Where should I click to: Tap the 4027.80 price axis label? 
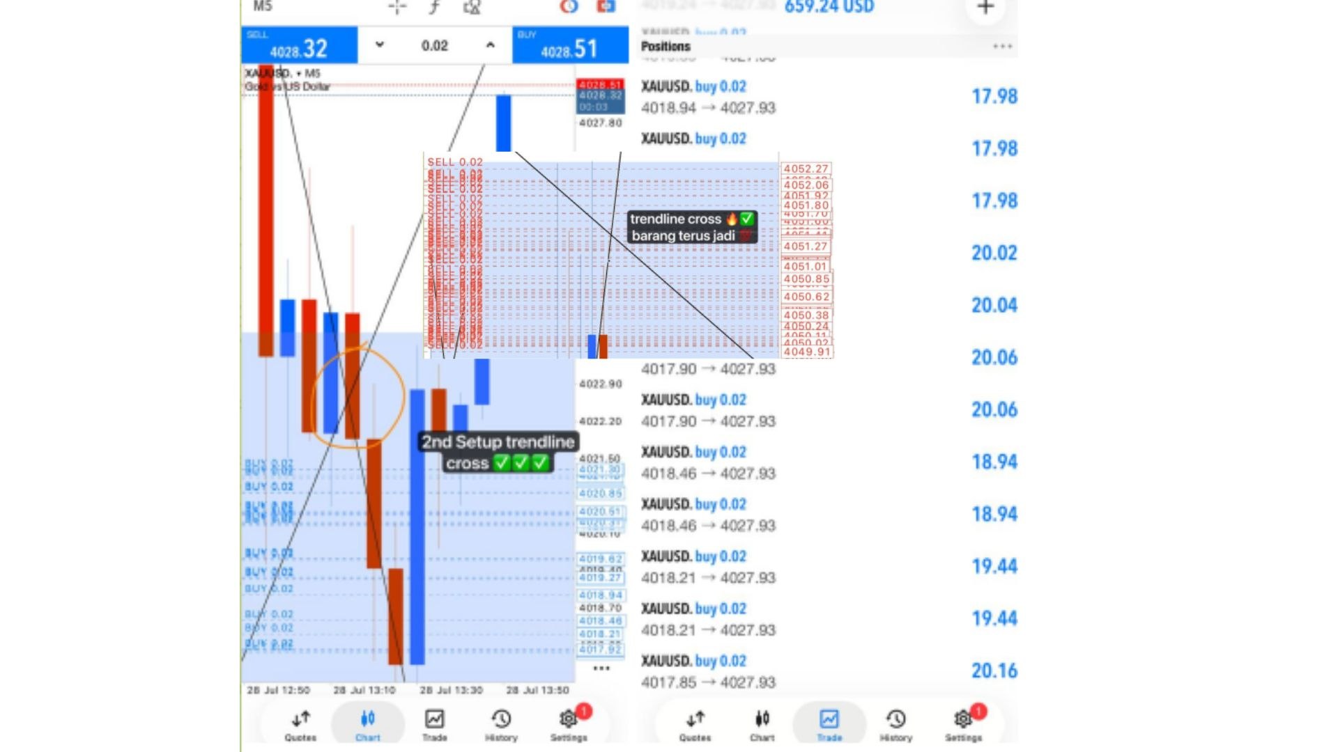(x=601, y=123)
